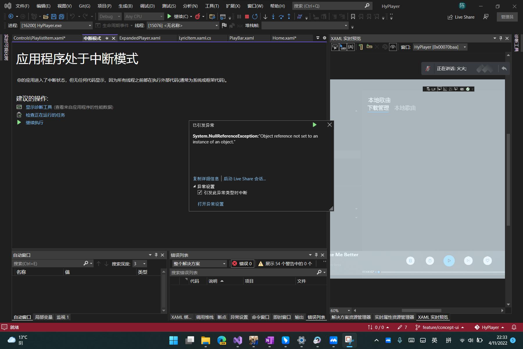Select the element picker tool in XAML preview
The height and width of the screenshot is (349, 523).
[x=336, y=47]
